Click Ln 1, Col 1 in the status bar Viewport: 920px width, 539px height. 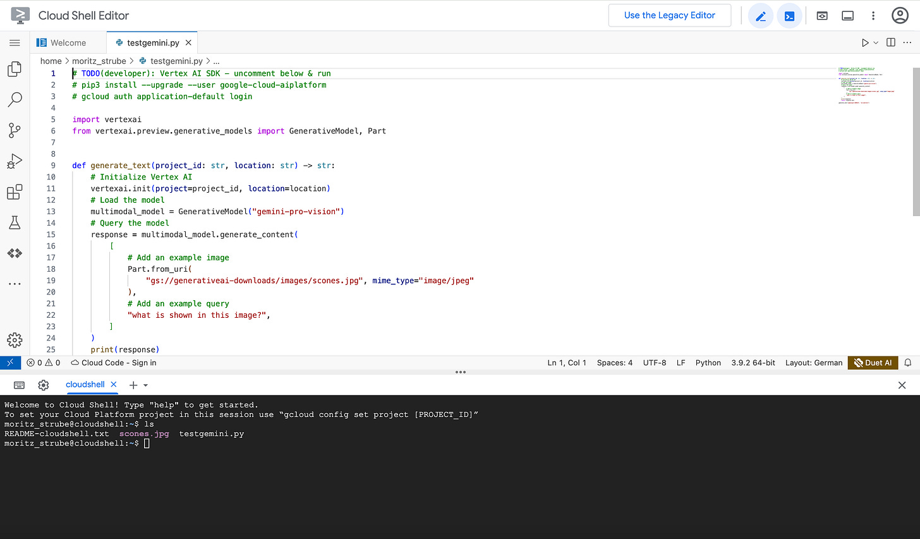pos(567,363)
